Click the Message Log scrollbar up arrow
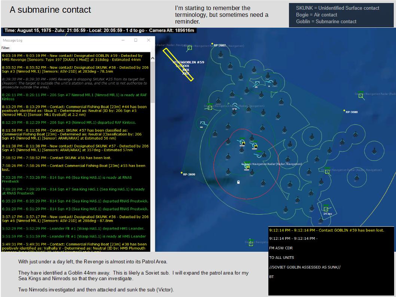The height and width of the screenshot is (297, 396). 153,58
